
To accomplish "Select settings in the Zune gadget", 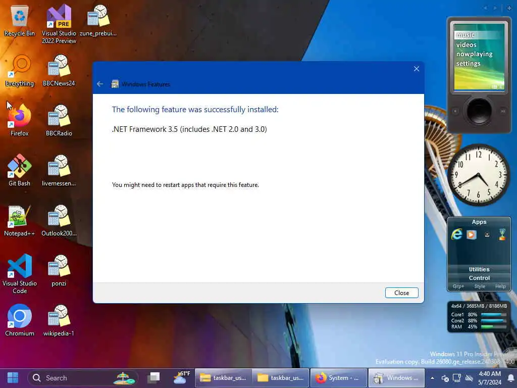I will coord(468,63).
